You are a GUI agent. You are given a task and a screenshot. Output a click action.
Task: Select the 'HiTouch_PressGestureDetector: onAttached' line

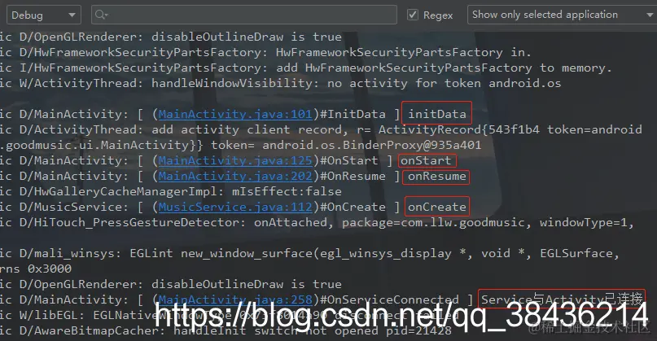point(317,222)
